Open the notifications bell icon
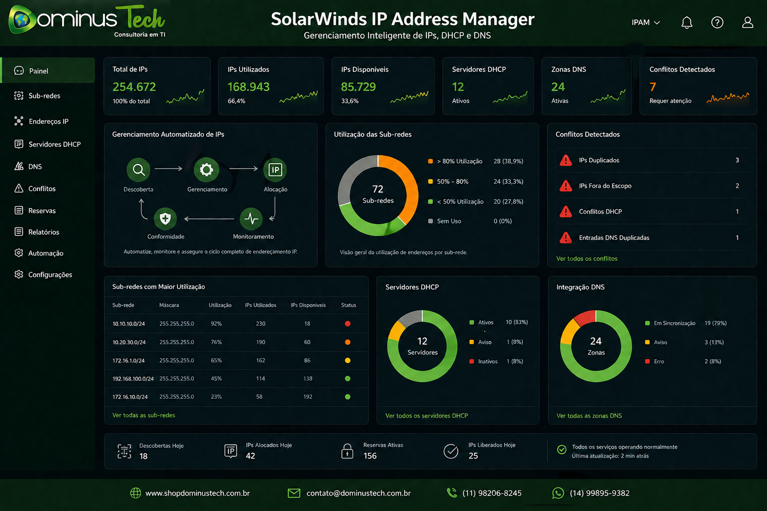This screenshot has width=767, height=511. [x=687, y=22]
